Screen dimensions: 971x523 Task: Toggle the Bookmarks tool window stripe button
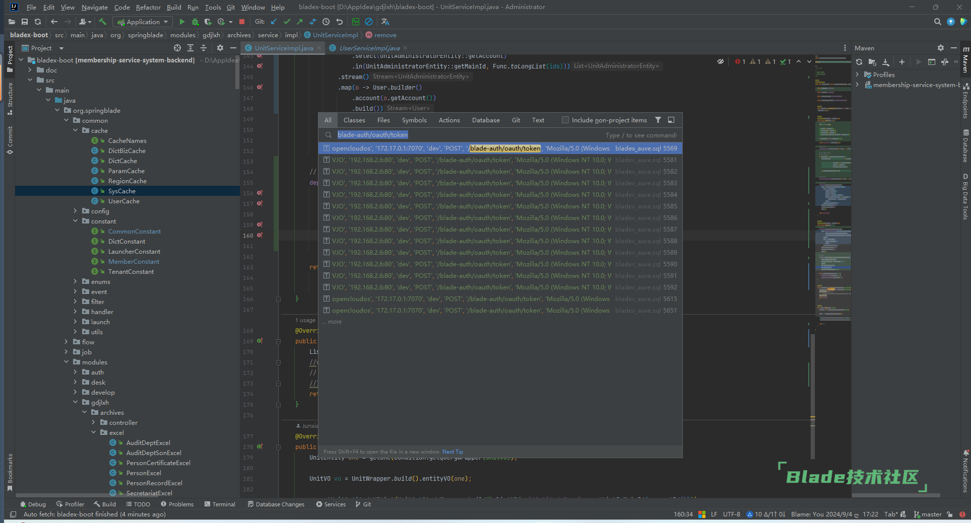[10, 473]
